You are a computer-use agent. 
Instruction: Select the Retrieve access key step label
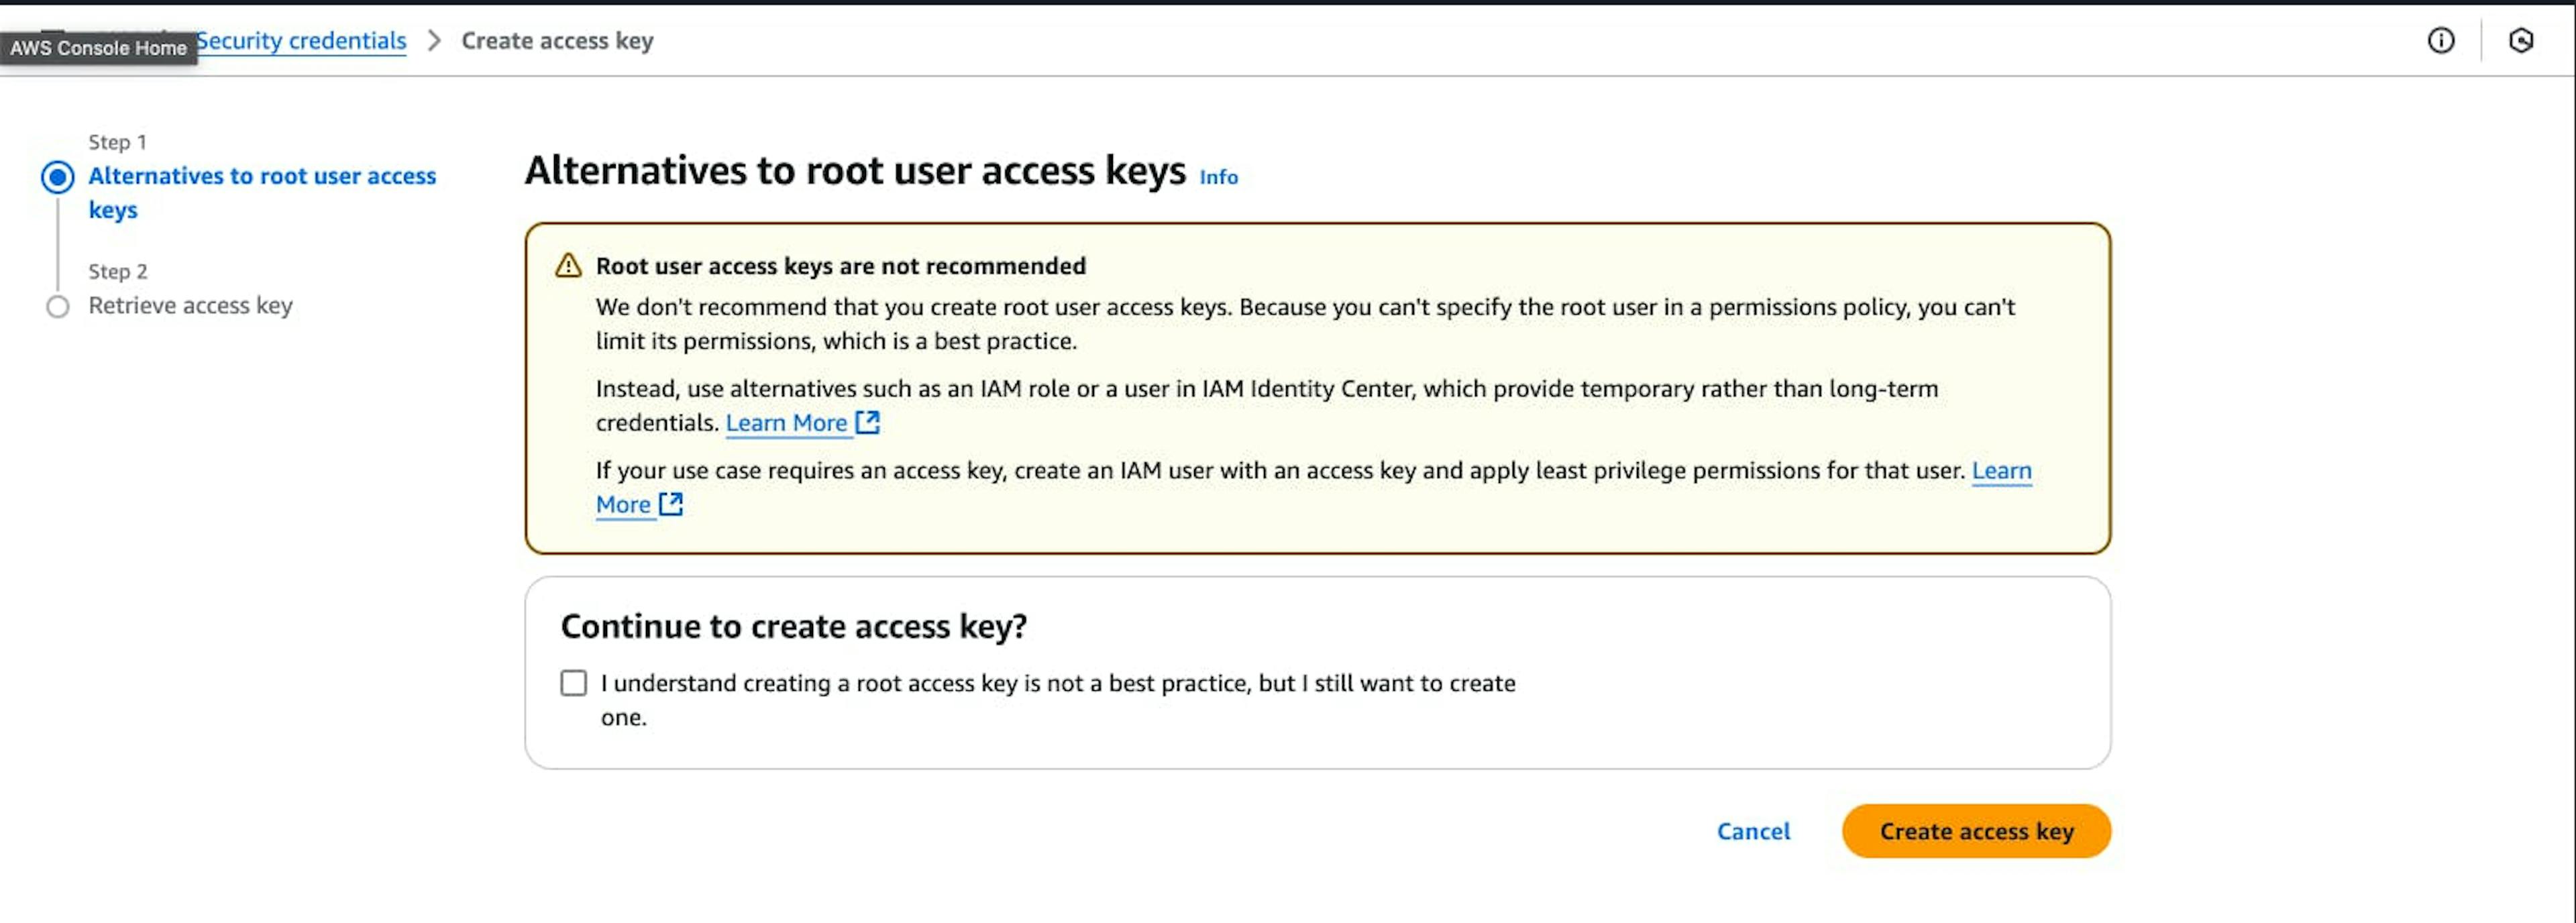pyautogui.click(x=190, y=306)
